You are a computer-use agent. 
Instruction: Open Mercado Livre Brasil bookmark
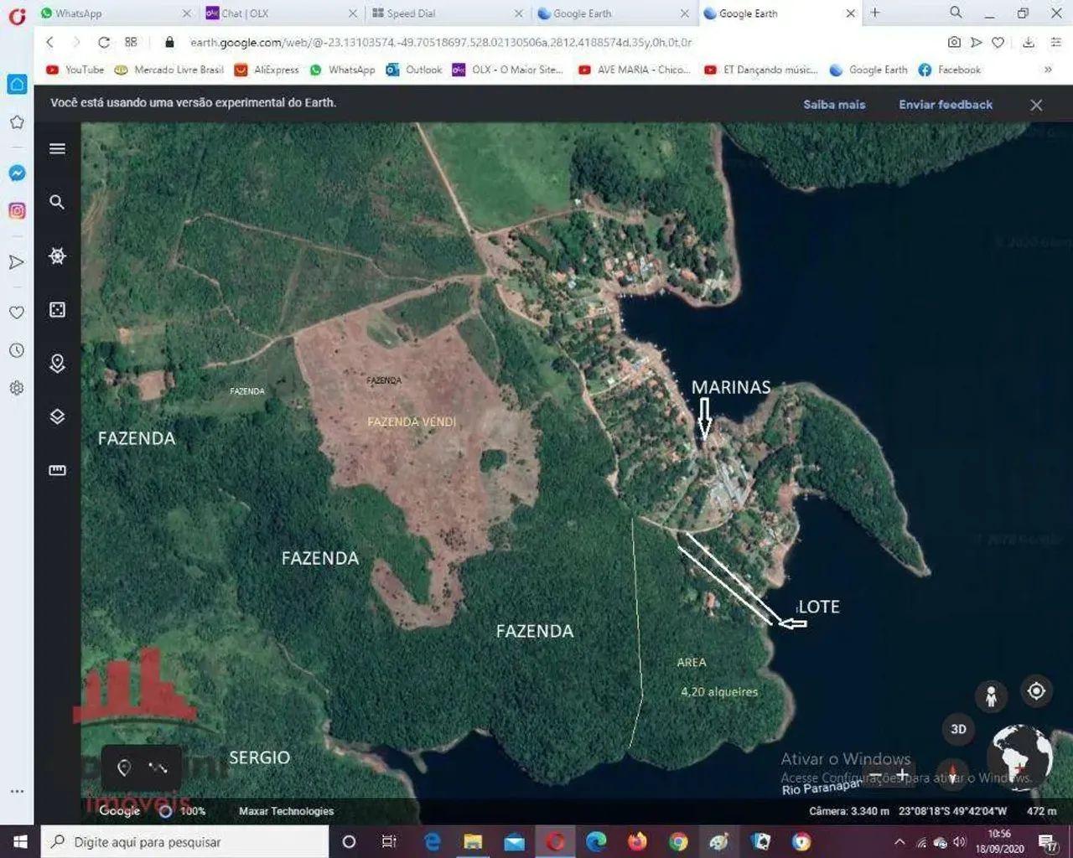point(169,70)
